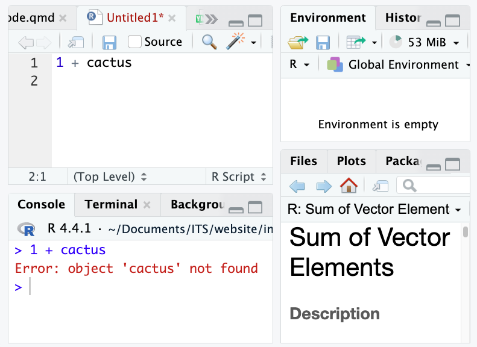This screenshot has height=347, width=477.
Task: Toggle the Source on Save checkbox
Action: pos(135,42)
